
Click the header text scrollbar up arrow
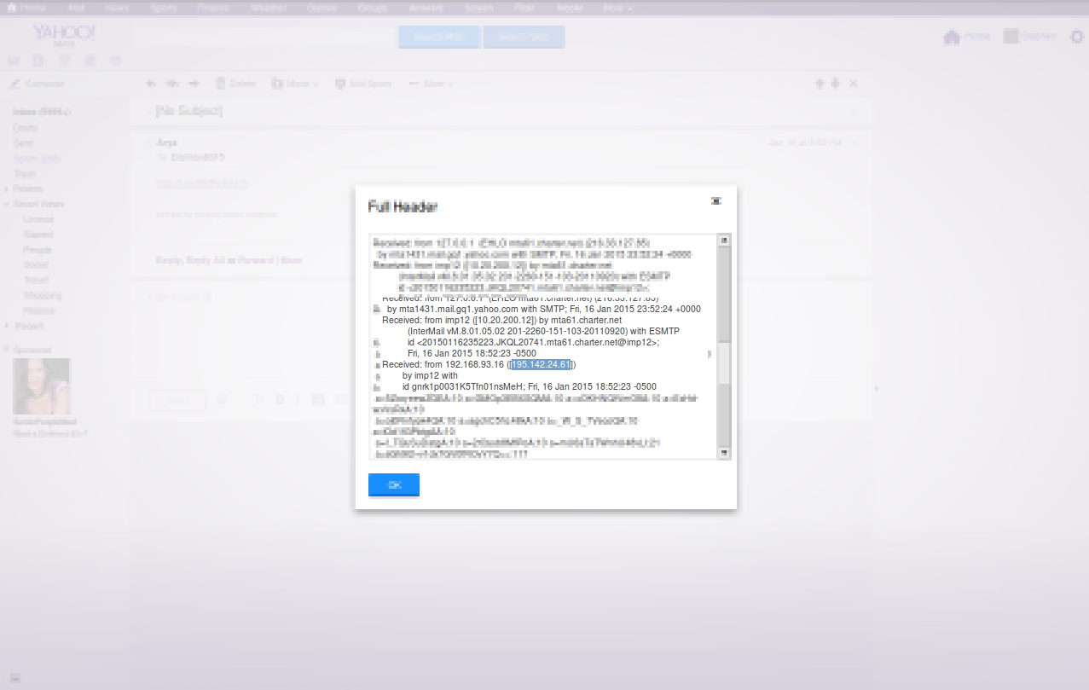point(725,241)
